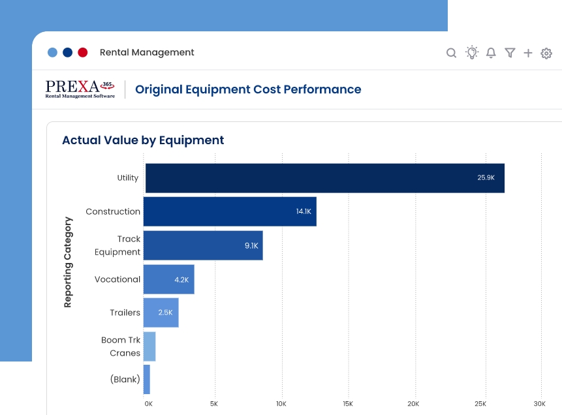Open the settings gear icon
This screenshot has width=562, height=415.
(546, 54)
